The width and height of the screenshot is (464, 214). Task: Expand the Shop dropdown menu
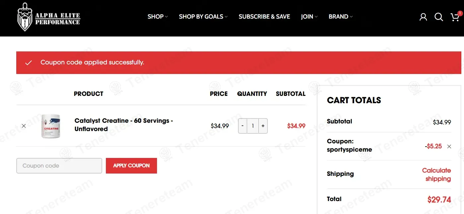pos(158,17)
